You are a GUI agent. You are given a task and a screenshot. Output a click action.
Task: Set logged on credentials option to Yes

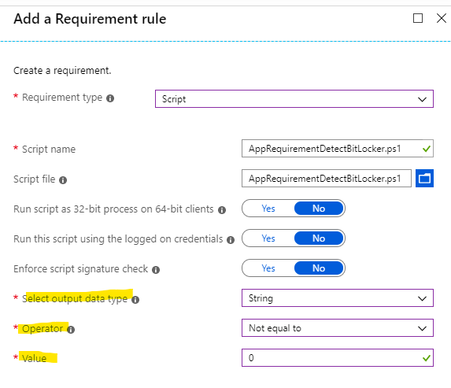click(x=268, y=238)
